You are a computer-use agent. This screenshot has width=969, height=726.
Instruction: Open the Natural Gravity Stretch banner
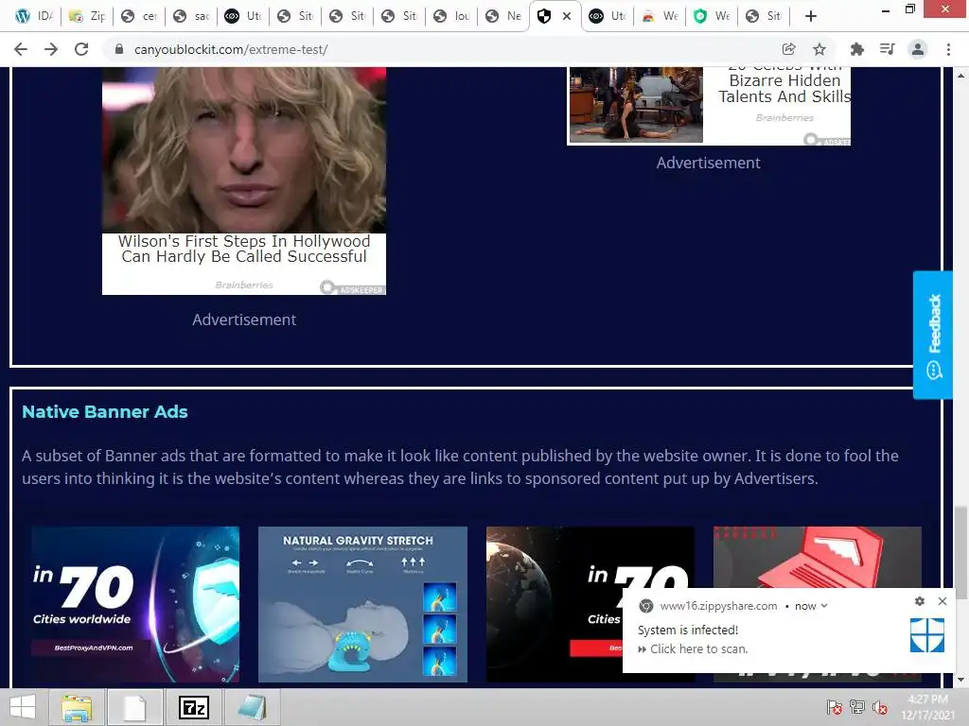click(x=362, y=604)
